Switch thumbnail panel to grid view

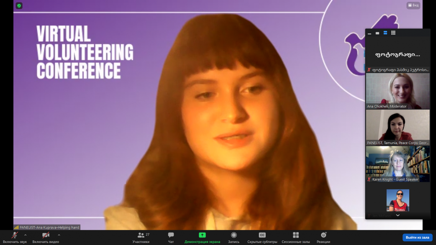coord(393,33)
